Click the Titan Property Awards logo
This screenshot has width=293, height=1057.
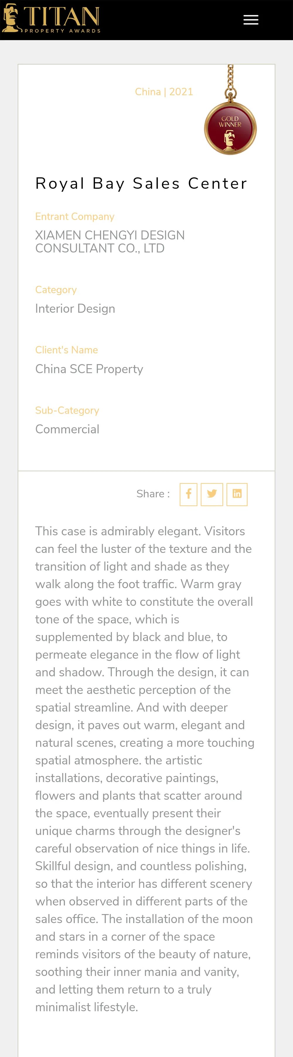51,18
